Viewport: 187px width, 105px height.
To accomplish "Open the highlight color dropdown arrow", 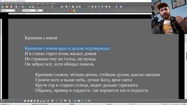I will tap(77, 11).
